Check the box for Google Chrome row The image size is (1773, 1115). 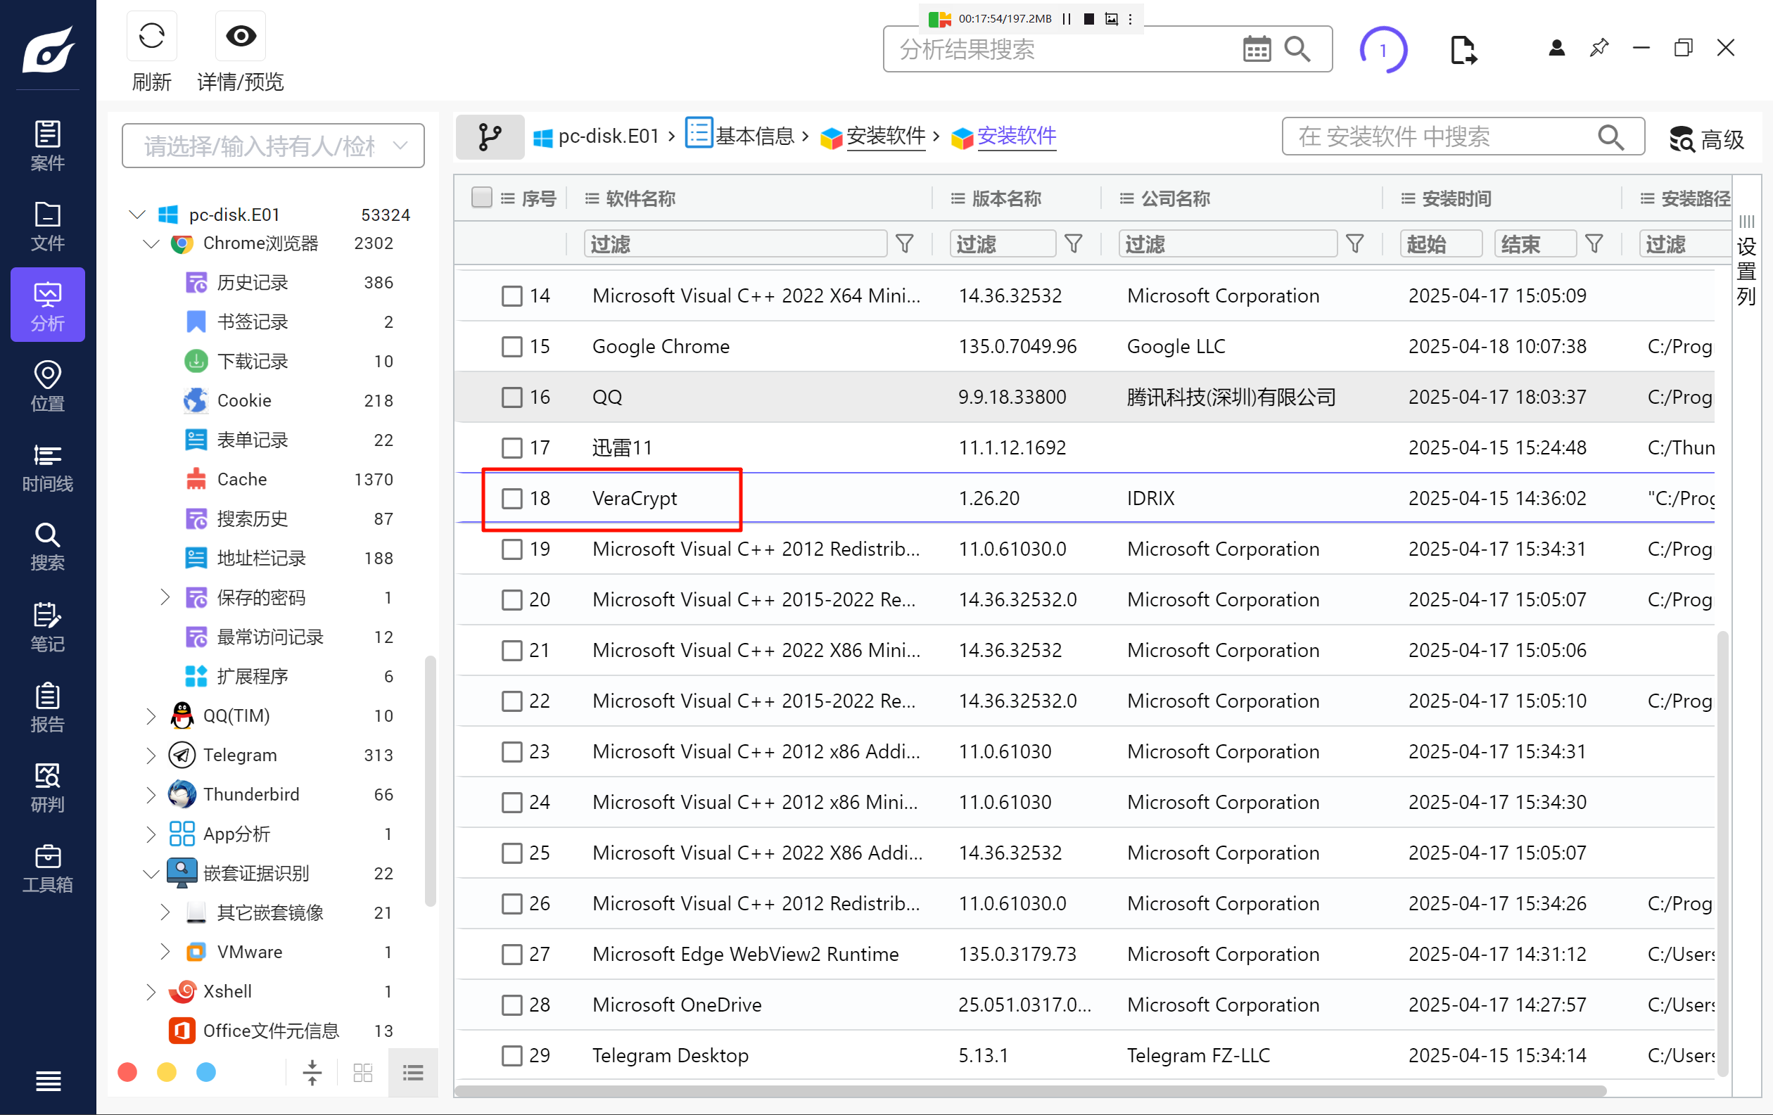pos(511,347)
